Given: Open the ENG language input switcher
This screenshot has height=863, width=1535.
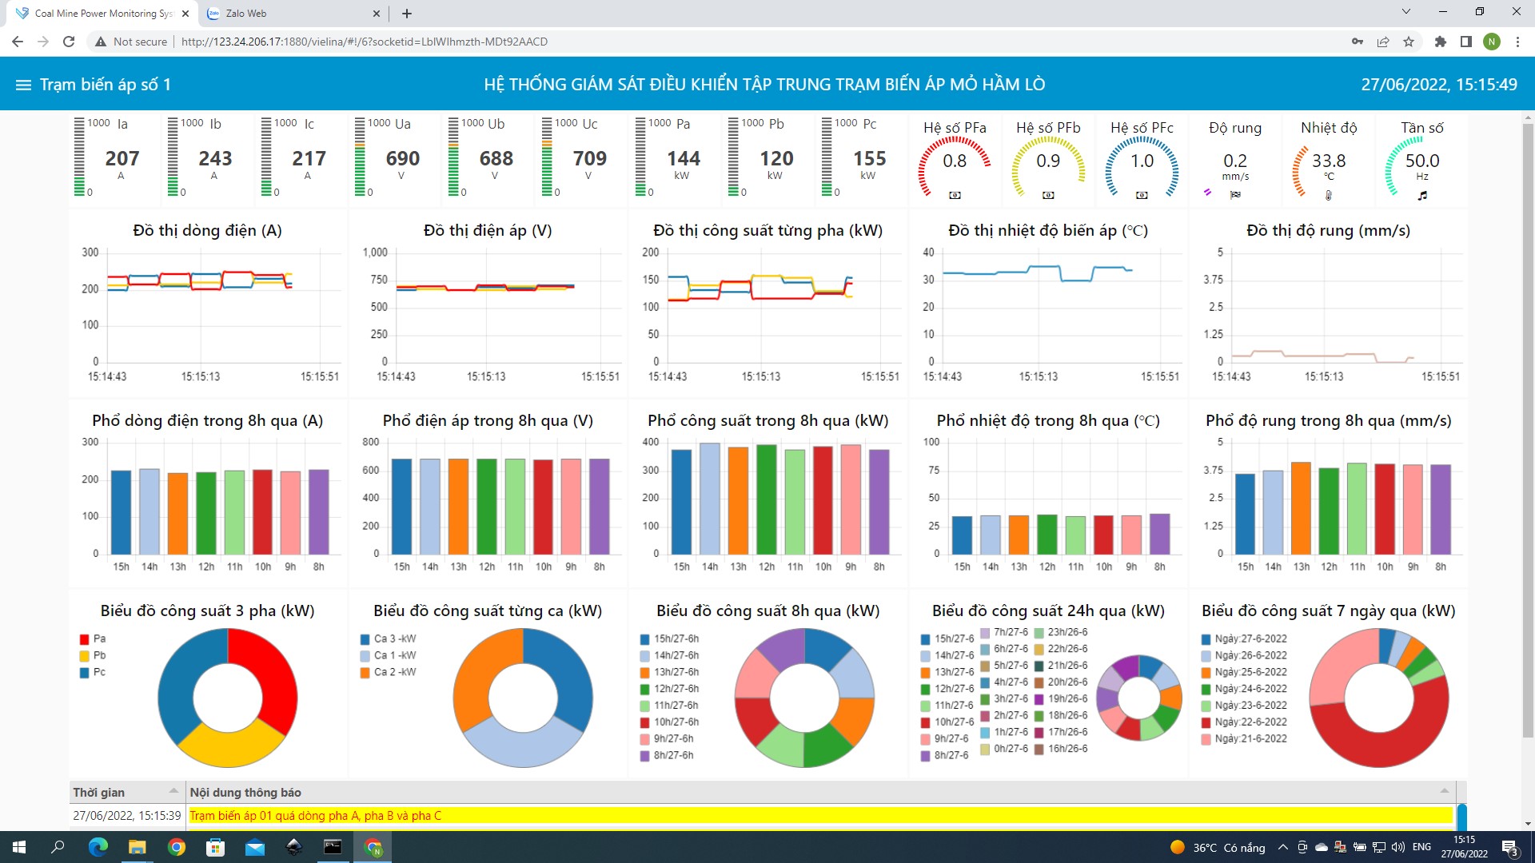Looking at the screenshot, I should 1421,847.
